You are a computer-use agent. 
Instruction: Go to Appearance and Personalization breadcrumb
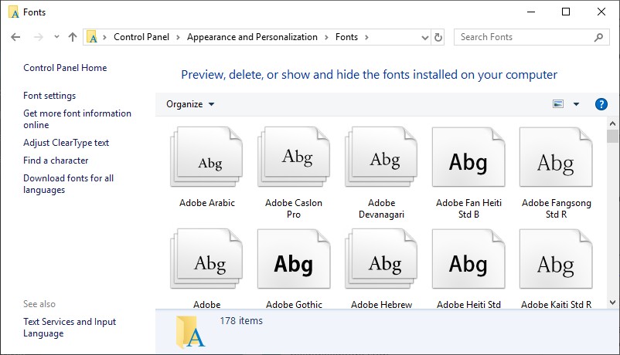point(252,37)
